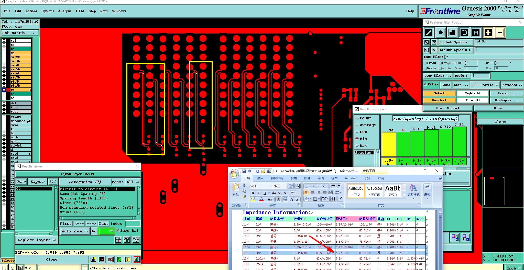Click the orange Select button
The width and height of the screenshot is (524, 270).
[439, 93]
